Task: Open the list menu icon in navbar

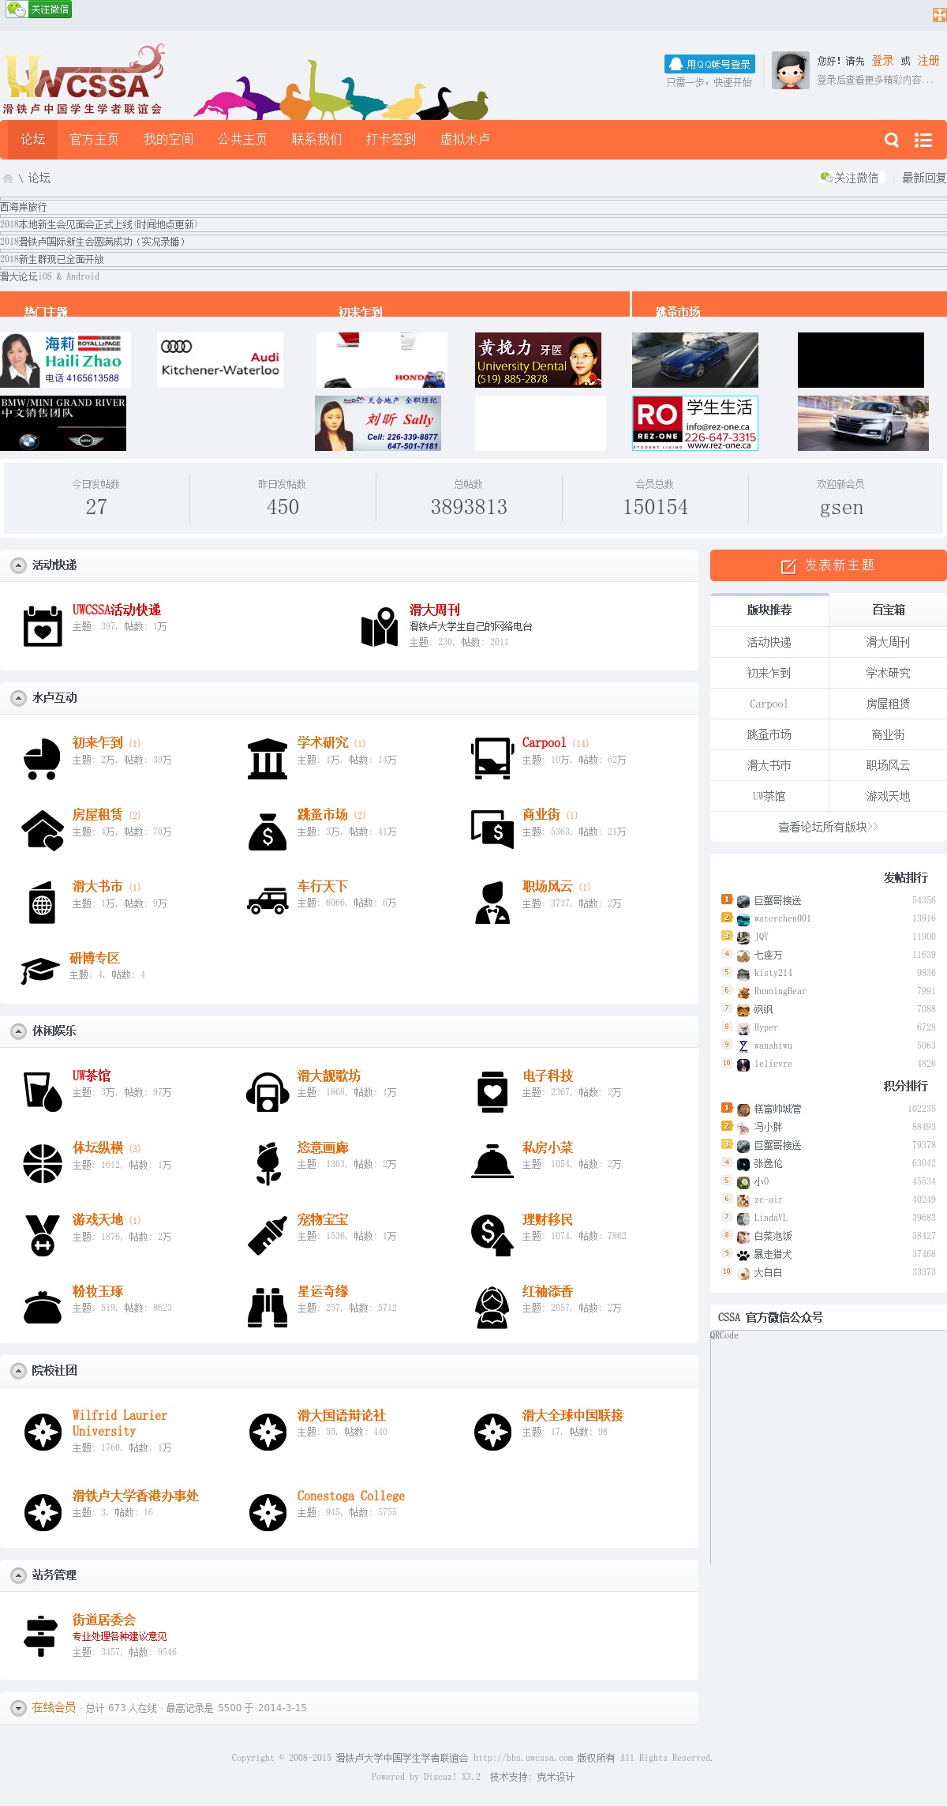Action: pos(923,140)
